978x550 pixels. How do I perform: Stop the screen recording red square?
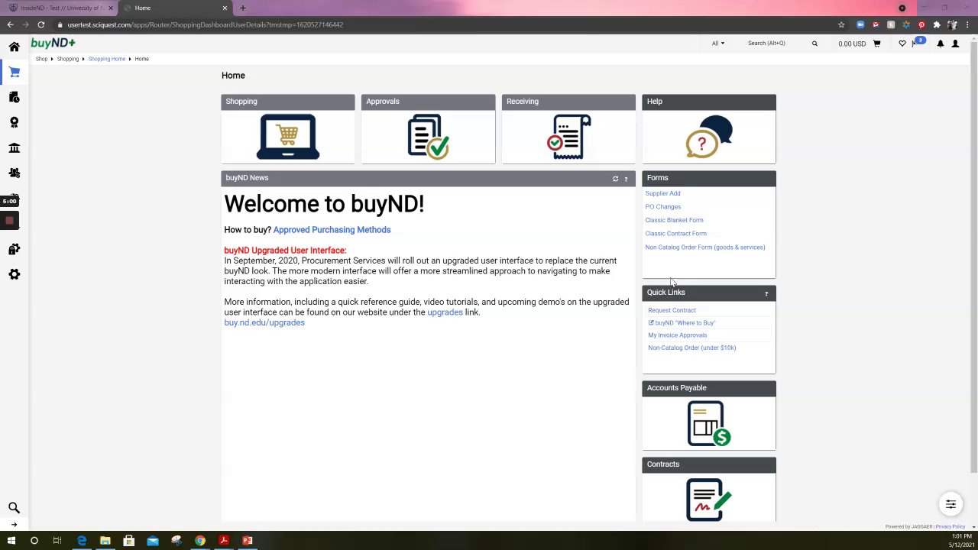point(9,221)
